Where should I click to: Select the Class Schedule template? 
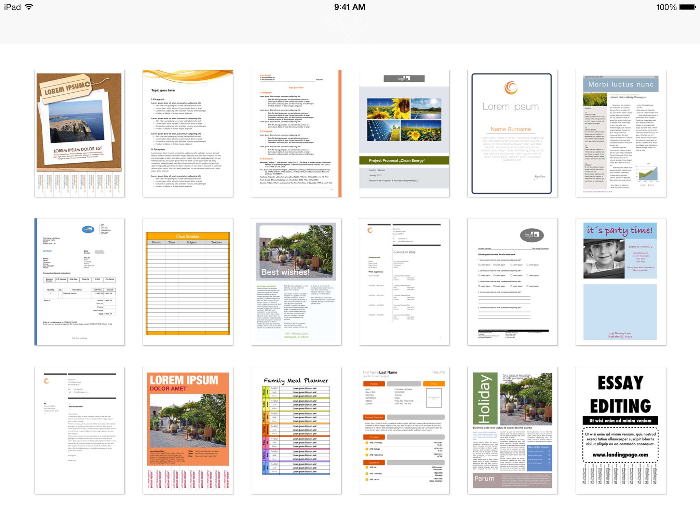(188, 280)
